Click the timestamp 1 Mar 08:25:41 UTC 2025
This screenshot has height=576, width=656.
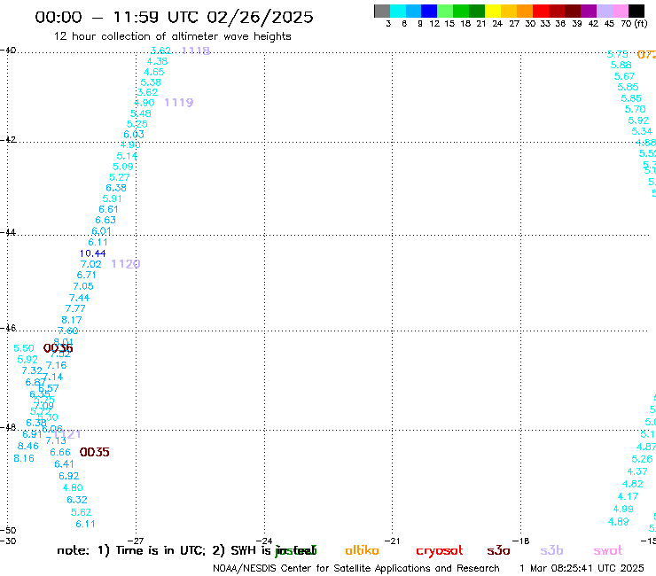click(582, 569)
